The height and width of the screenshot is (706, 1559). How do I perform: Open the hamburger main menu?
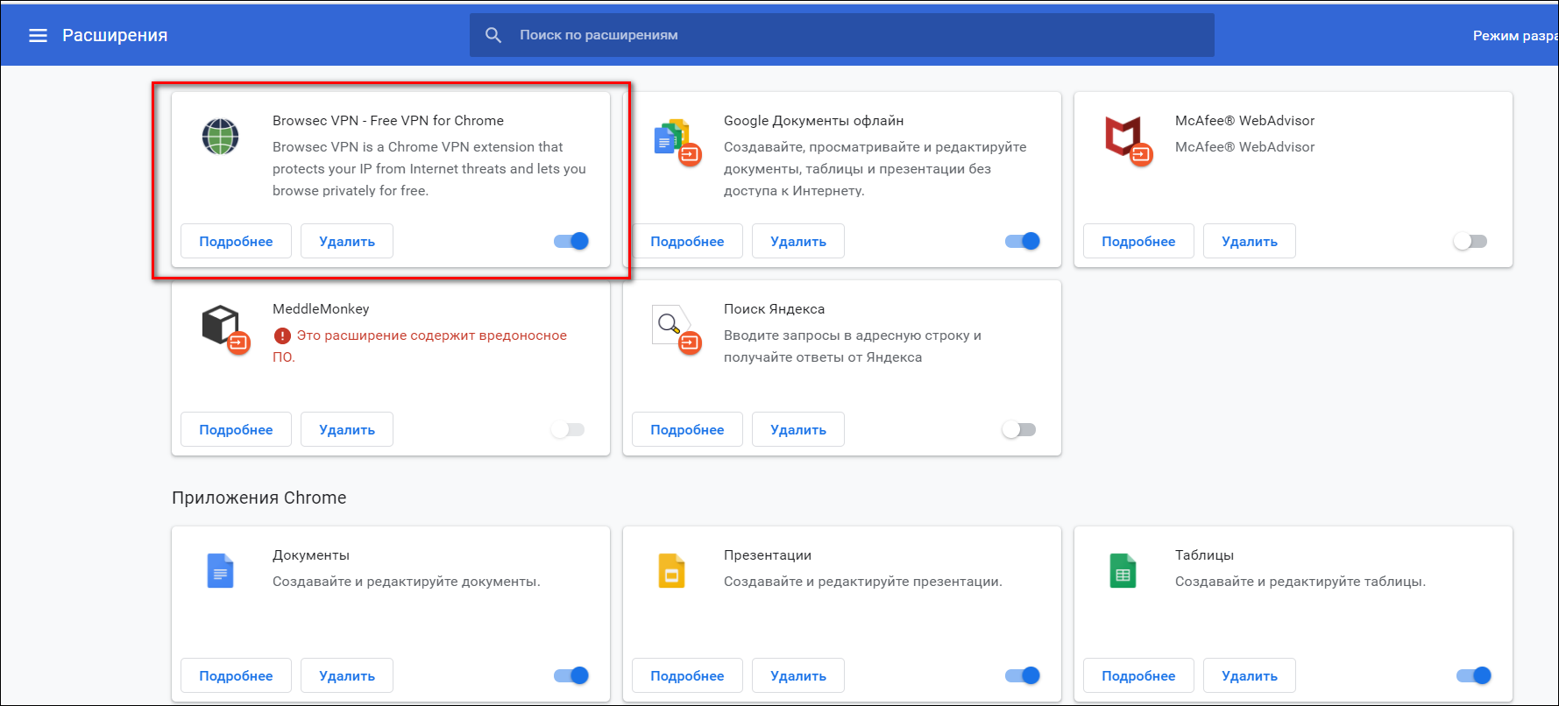(38, 35)
